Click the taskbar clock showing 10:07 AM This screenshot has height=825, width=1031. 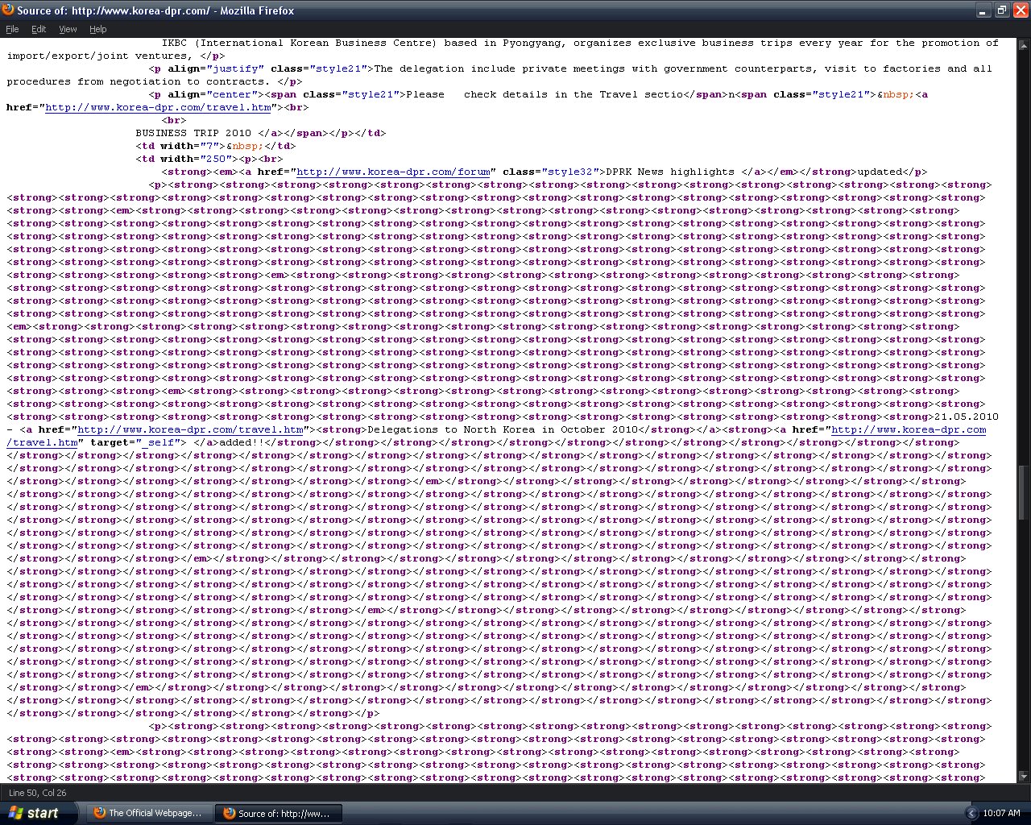click(1001, 813)
